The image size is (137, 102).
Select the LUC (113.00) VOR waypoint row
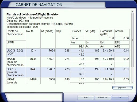click(x=68, y=53)
